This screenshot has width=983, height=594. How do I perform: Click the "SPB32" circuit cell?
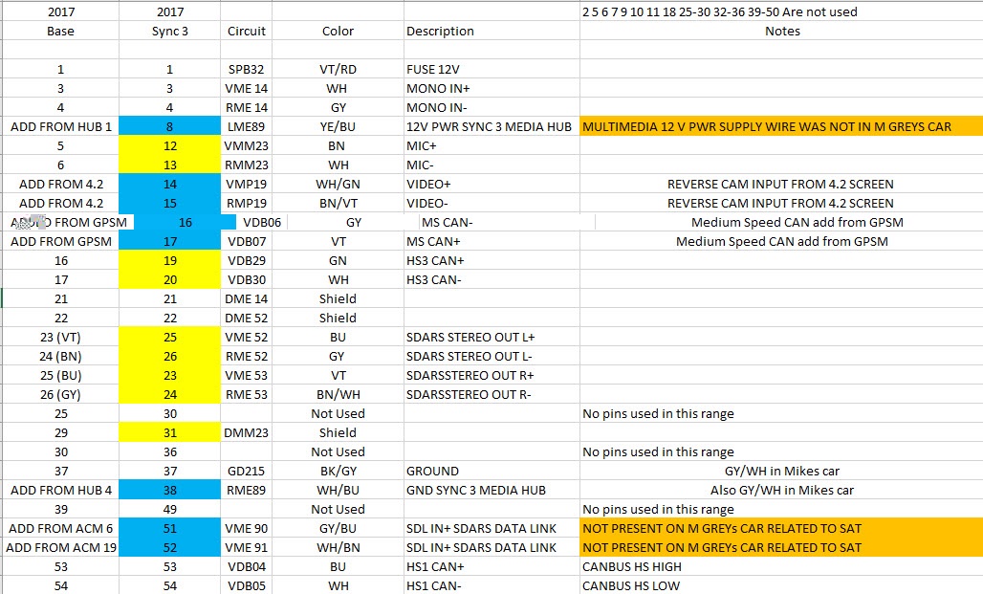pyautogui.click(x=247, y=69)
